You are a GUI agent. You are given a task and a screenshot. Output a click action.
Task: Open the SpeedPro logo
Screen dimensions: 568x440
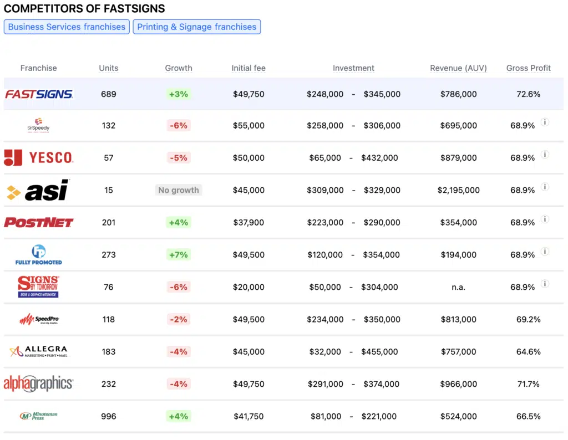39,319
